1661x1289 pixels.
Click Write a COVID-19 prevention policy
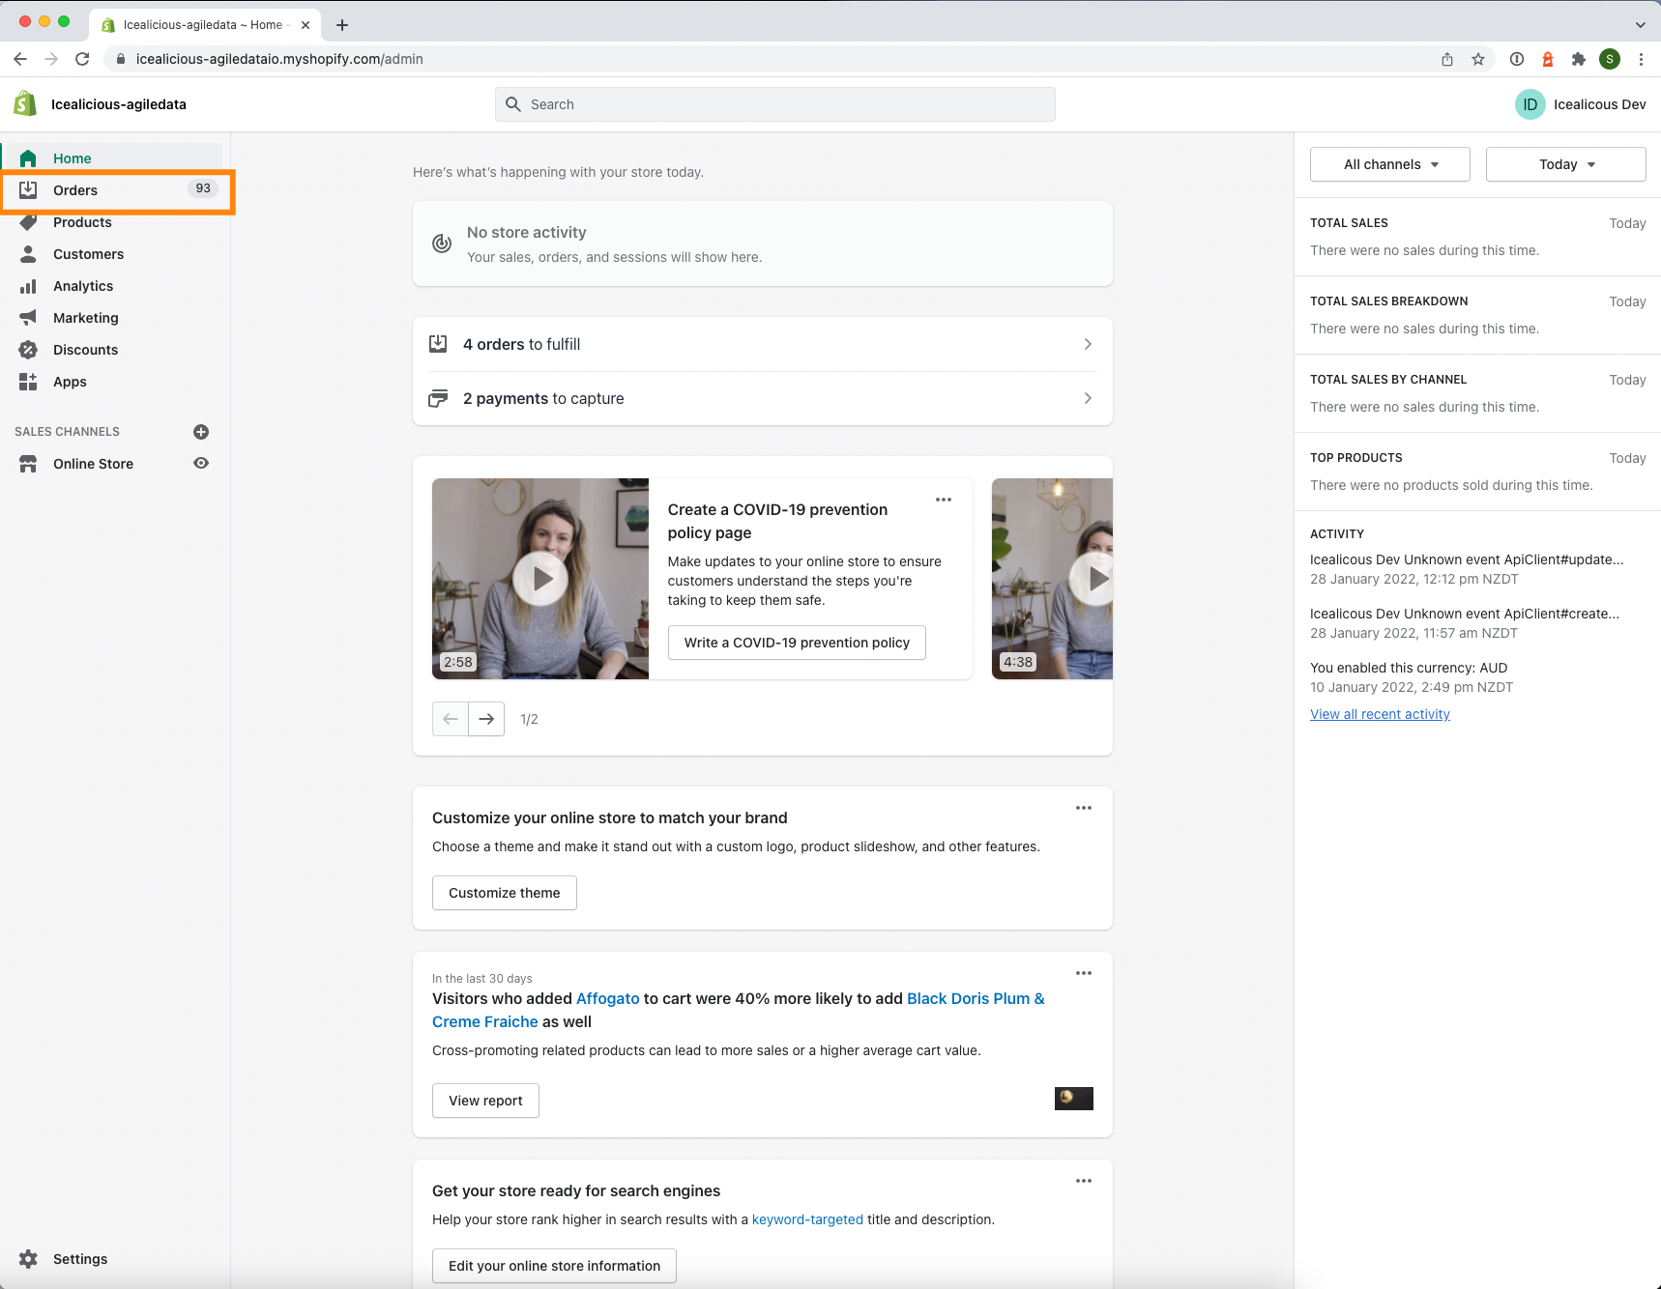(x=797, y=643)
